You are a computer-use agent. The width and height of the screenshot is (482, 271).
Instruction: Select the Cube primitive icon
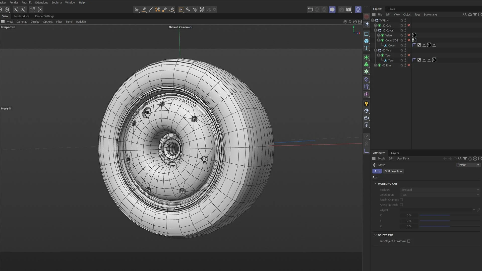coord(367,41)
